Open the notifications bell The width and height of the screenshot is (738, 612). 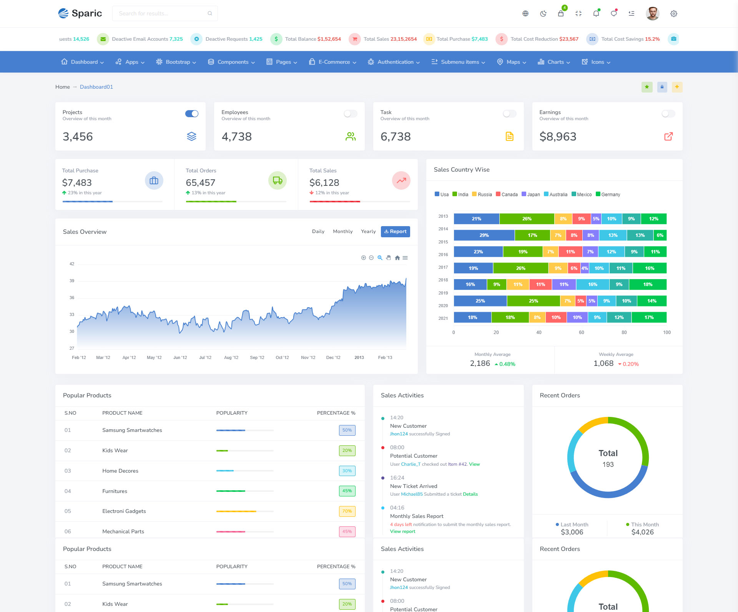point(596,14)
